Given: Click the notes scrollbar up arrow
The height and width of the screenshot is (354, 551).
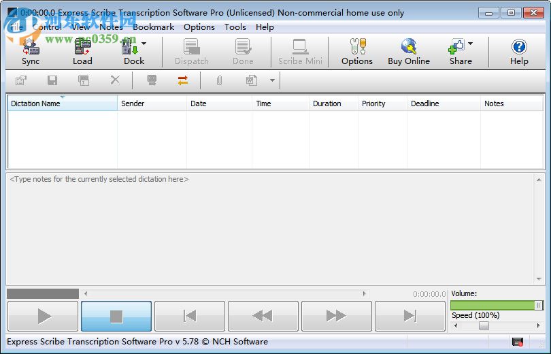Looking at the screenshot, I should pyautogui.click(x=539, y=180).
